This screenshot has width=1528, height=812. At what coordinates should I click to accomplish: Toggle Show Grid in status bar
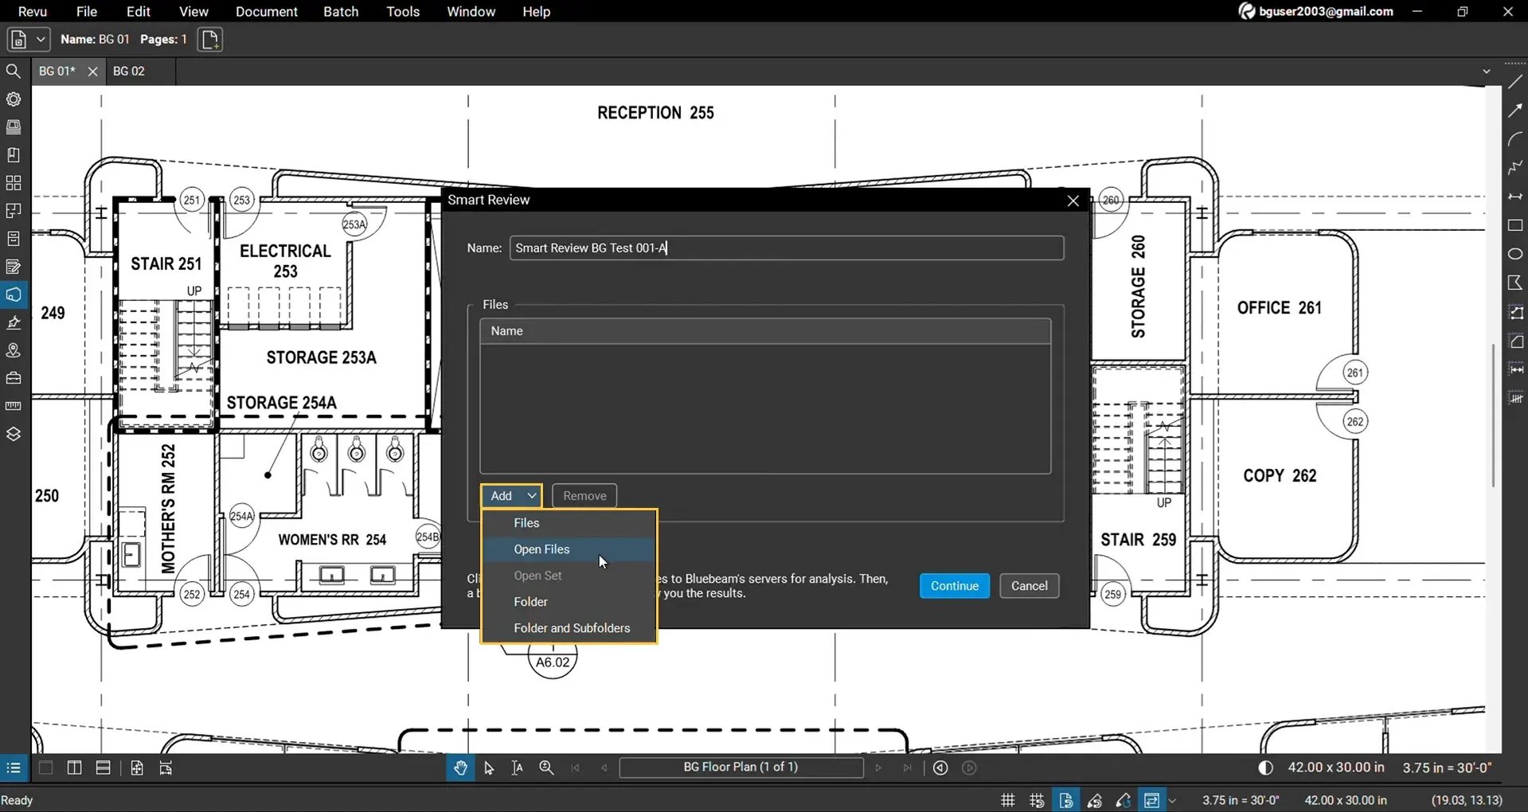point(1008,800)
